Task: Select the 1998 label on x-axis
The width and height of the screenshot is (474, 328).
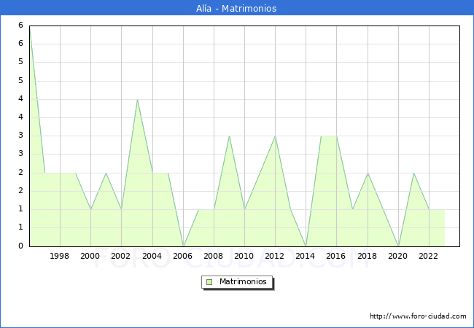Action: tap(60, 256)
